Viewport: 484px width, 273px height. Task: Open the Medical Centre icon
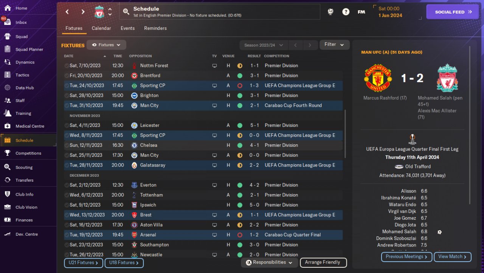(x=7, y=126)
